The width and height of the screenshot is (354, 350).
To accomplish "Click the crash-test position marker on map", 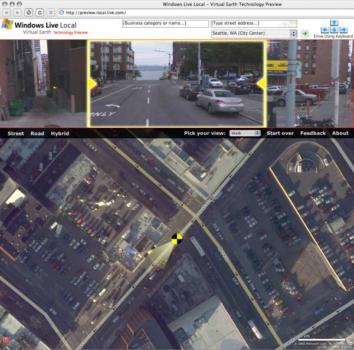I will 176,239.
